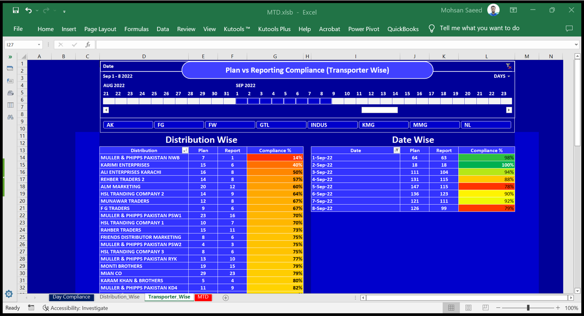Clear the Date timeline filter

pos(509,66)
